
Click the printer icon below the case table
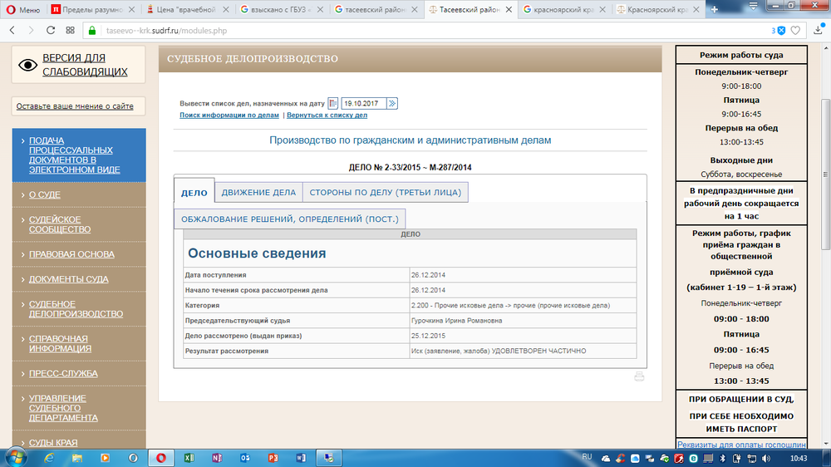click(x=639, y=376)
